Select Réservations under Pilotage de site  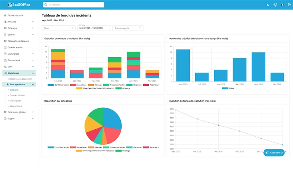[x=16, y=106]
